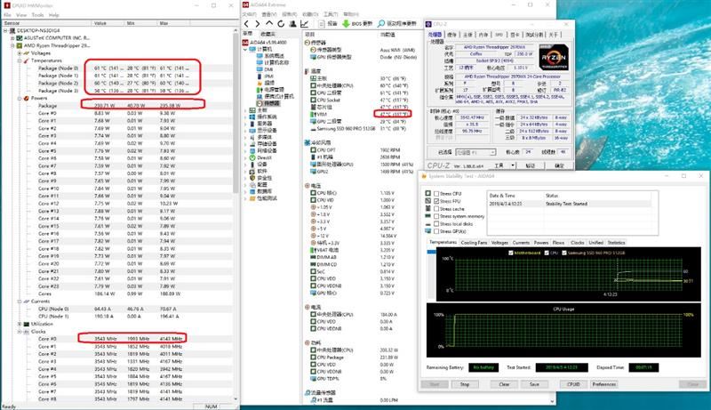Screen dimensions: 711x410
Task: Click the AIDA64 forward navigation arrow
Action: [257, 24]
